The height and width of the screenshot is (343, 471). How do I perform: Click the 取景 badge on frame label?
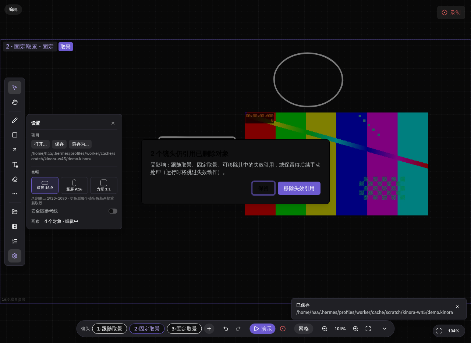65,47
